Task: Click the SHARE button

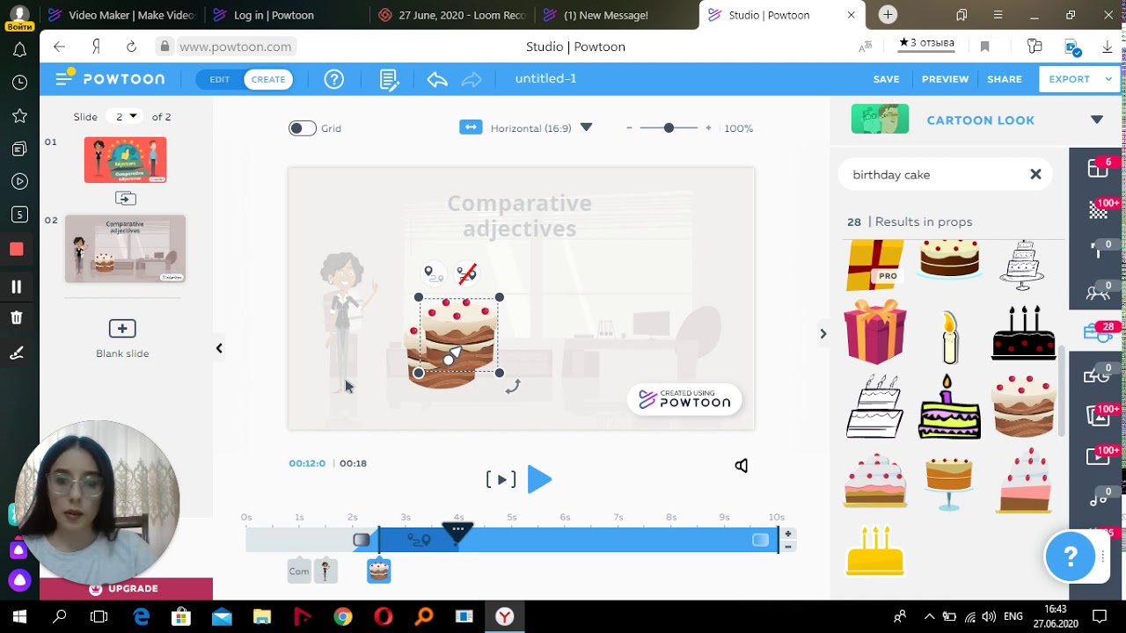Action: [x=1005, y=79]
